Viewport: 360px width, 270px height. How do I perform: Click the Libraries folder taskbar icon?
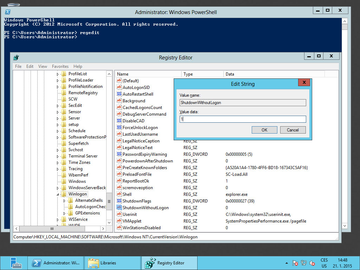point(94,263)
